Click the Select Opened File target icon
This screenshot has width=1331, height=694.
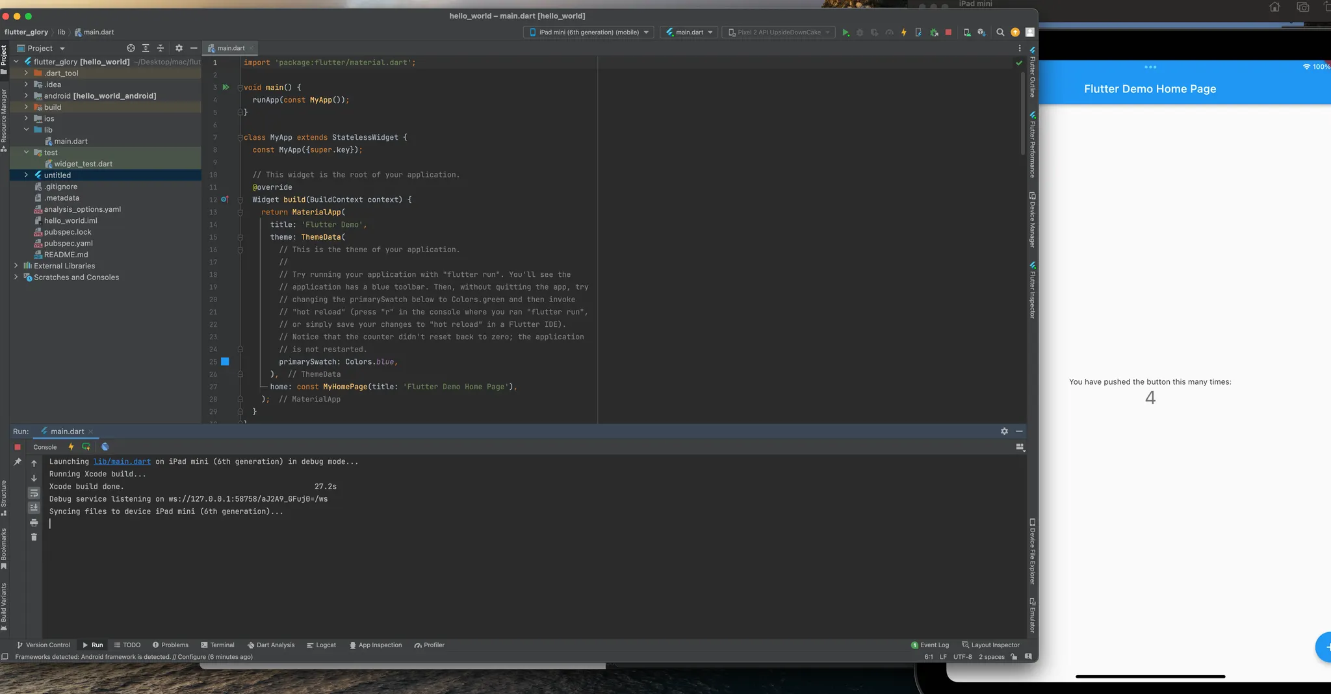131,48
